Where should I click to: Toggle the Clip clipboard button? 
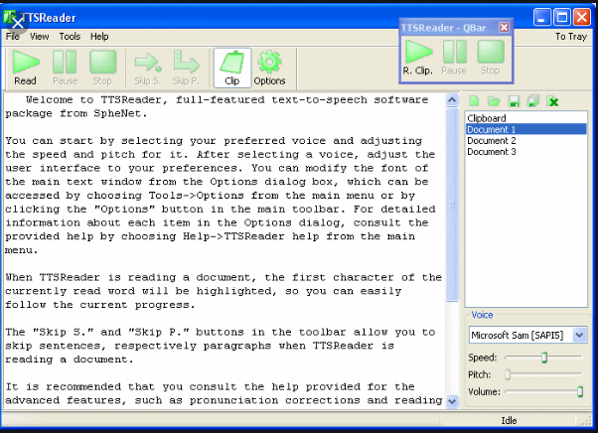(x=232, y=68)
